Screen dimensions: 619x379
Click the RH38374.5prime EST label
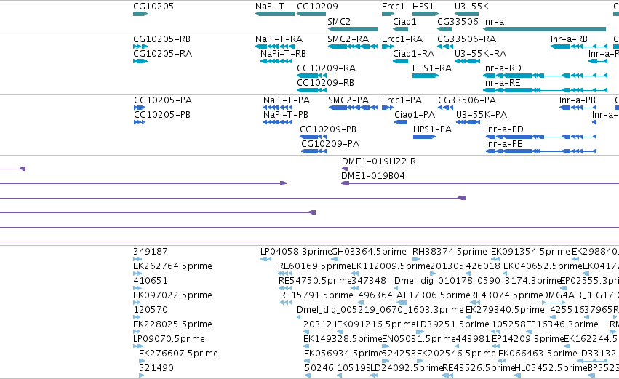[450, 252]
